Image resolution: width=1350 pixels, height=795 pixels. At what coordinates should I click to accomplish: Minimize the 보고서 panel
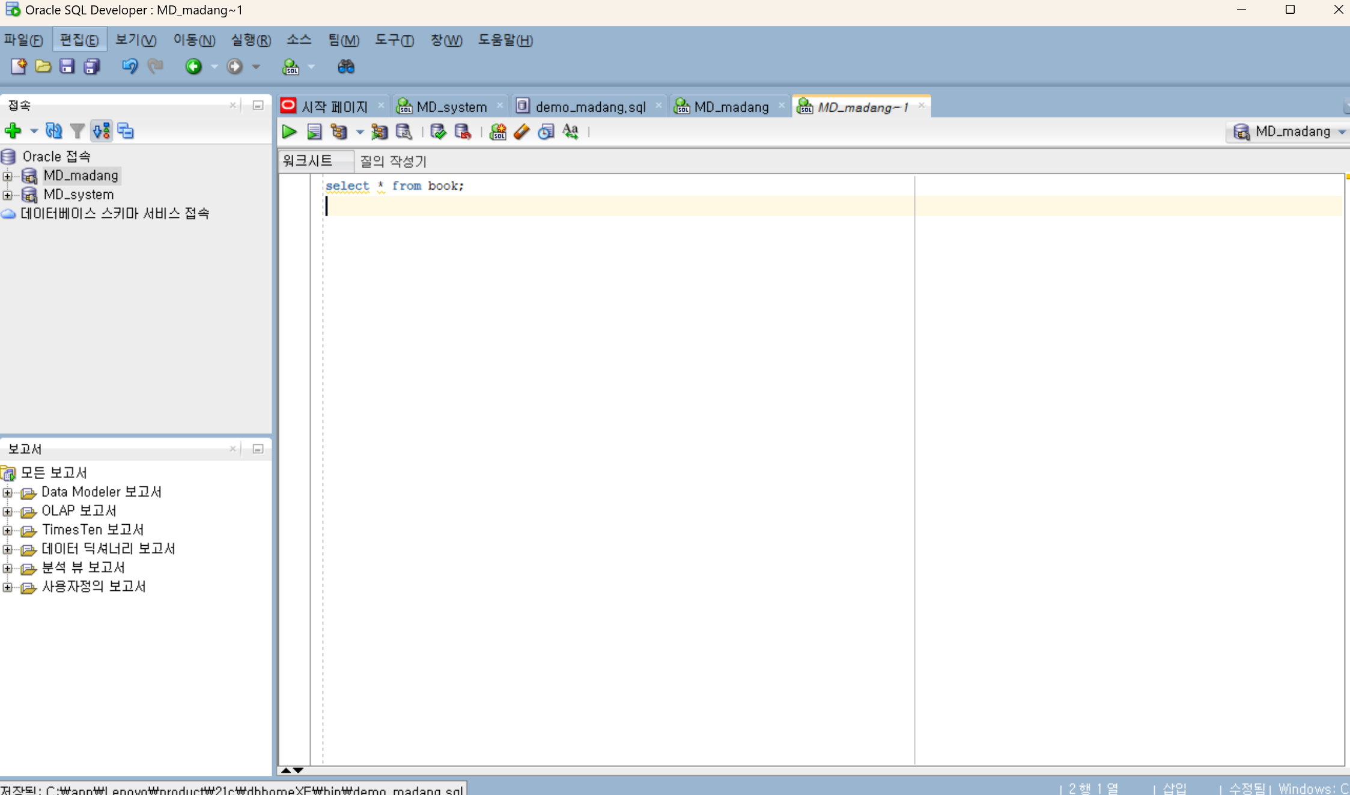point(258,449)
